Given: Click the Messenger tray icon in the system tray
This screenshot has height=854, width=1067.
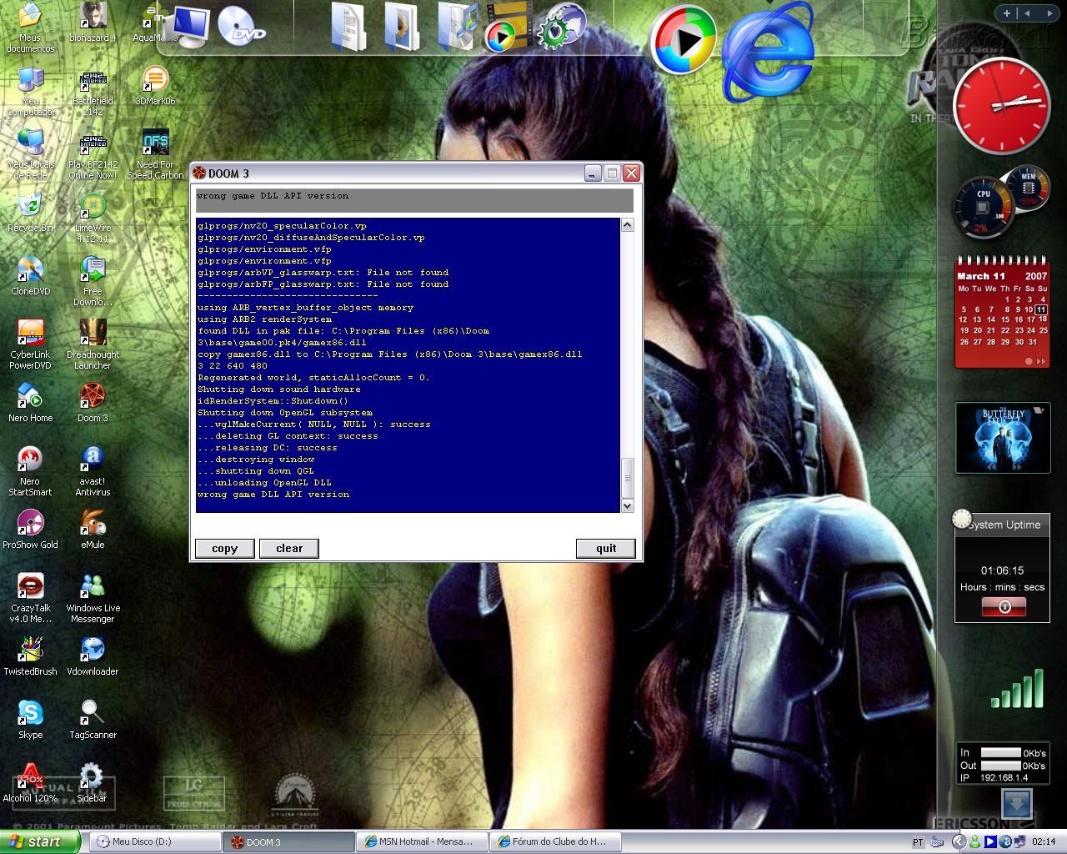Looking at the screenshot, I should 974,842.
